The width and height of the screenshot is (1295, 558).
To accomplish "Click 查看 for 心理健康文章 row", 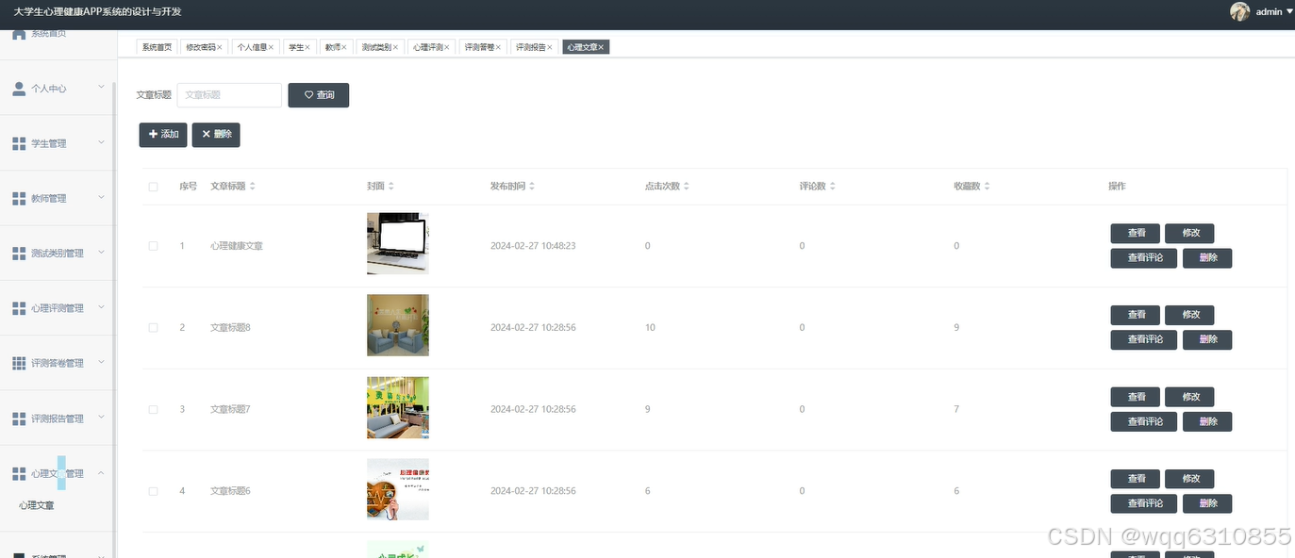I will point(1137,233).
